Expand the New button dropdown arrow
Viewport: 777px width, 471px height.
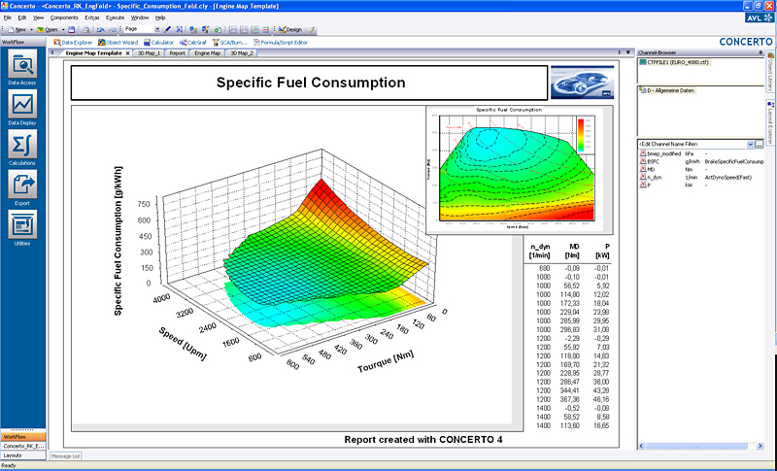pyautogui.click(x=31, y=30)
